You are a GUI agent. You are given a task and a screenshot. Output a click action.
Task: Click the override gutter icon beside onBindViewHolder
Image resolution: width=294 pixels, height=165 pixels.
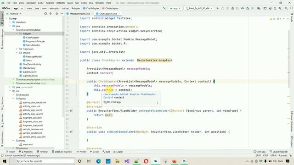tap(71, 132)
